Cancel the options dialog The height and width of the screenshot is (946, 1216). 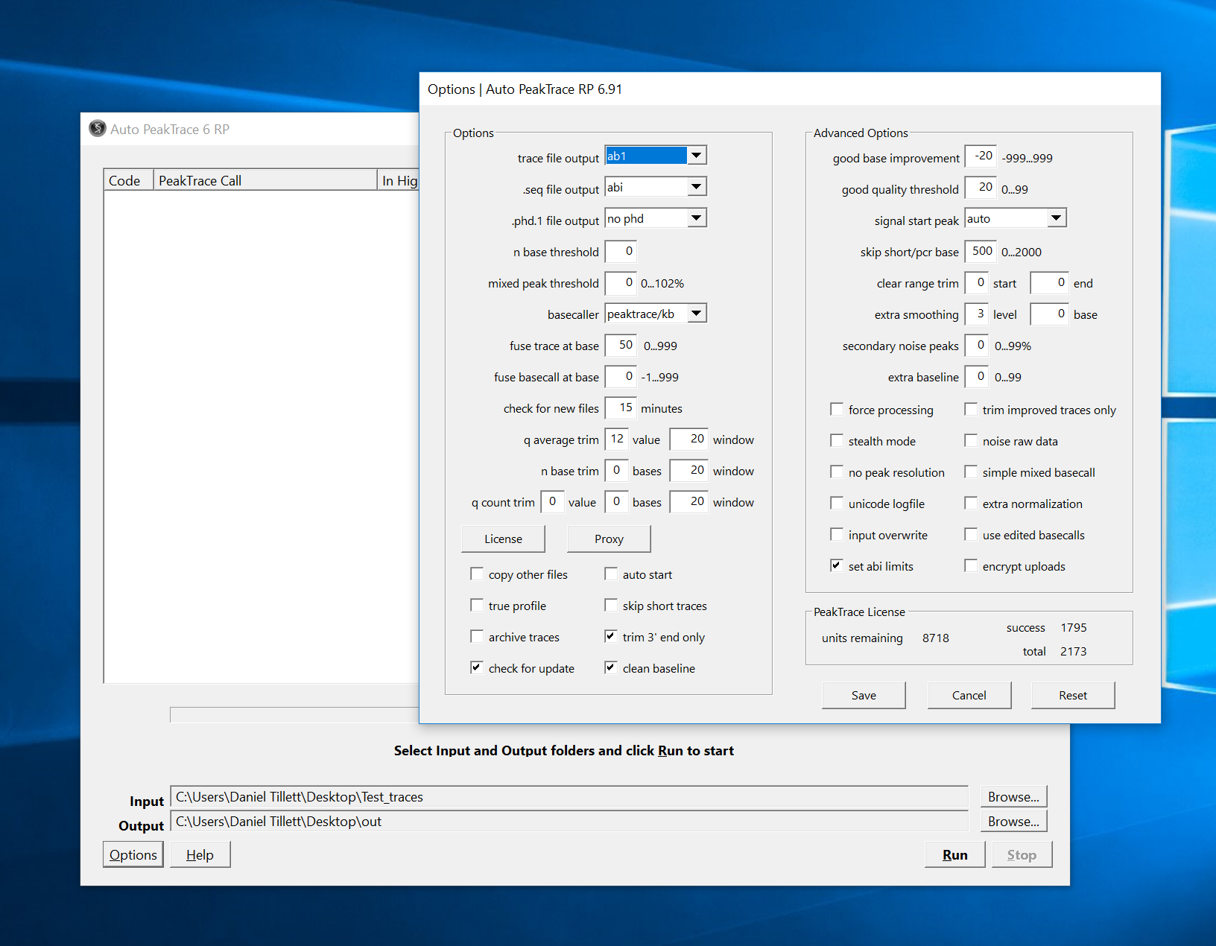[969, 695]
